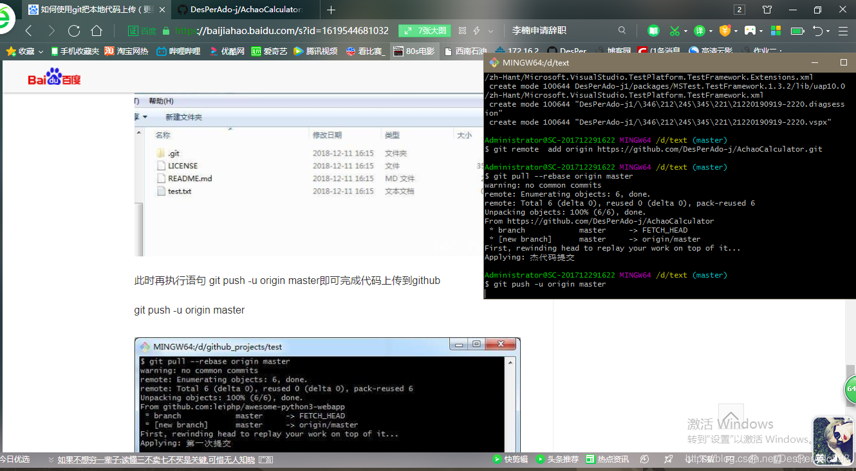Click the 7张大图 gallery button
Image resolution: width=856 pixels, height=471 pixels.
click(x=423, y=30)
